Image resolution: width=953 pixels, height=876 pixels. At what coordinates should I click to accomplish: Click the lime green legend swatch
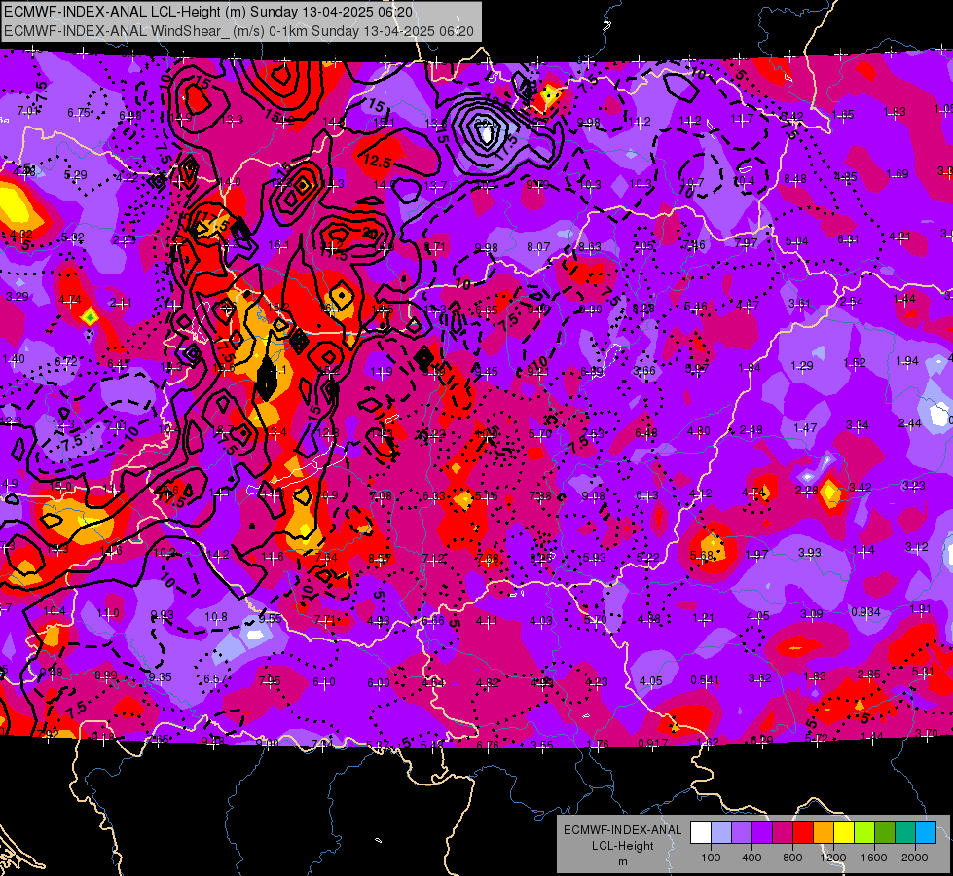click(x=864, y=833)
